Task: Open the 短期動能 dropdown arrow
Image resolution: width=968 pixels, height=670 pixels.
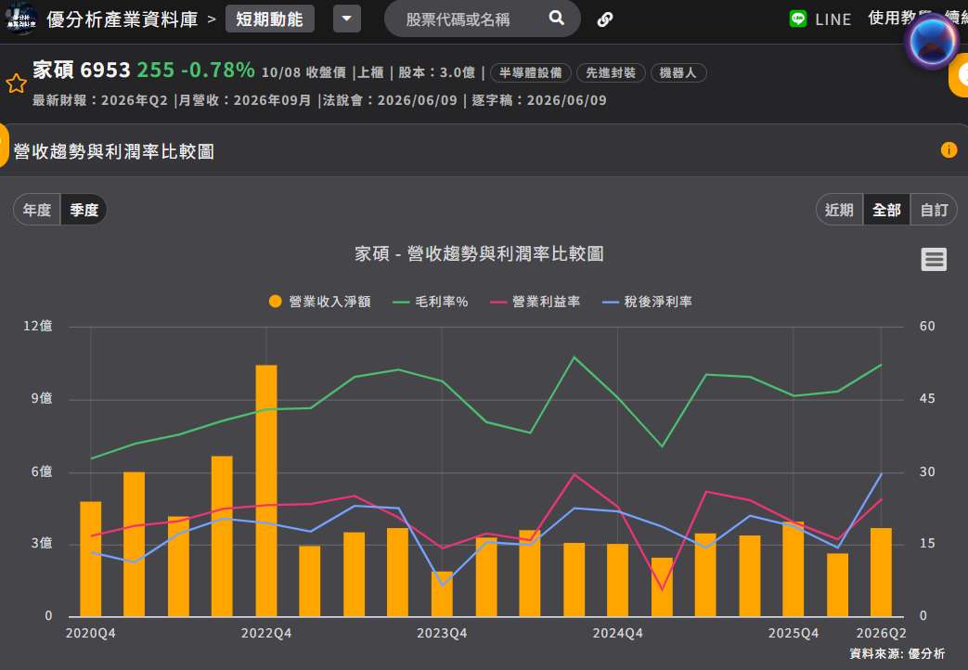Action: pos(347,19)
